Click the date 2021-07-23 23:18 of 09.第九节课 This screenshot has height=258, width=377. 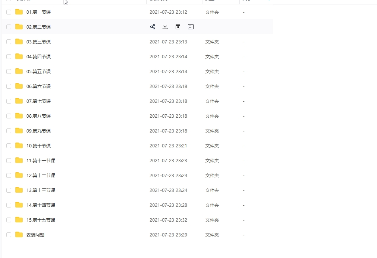click(168, 131)
